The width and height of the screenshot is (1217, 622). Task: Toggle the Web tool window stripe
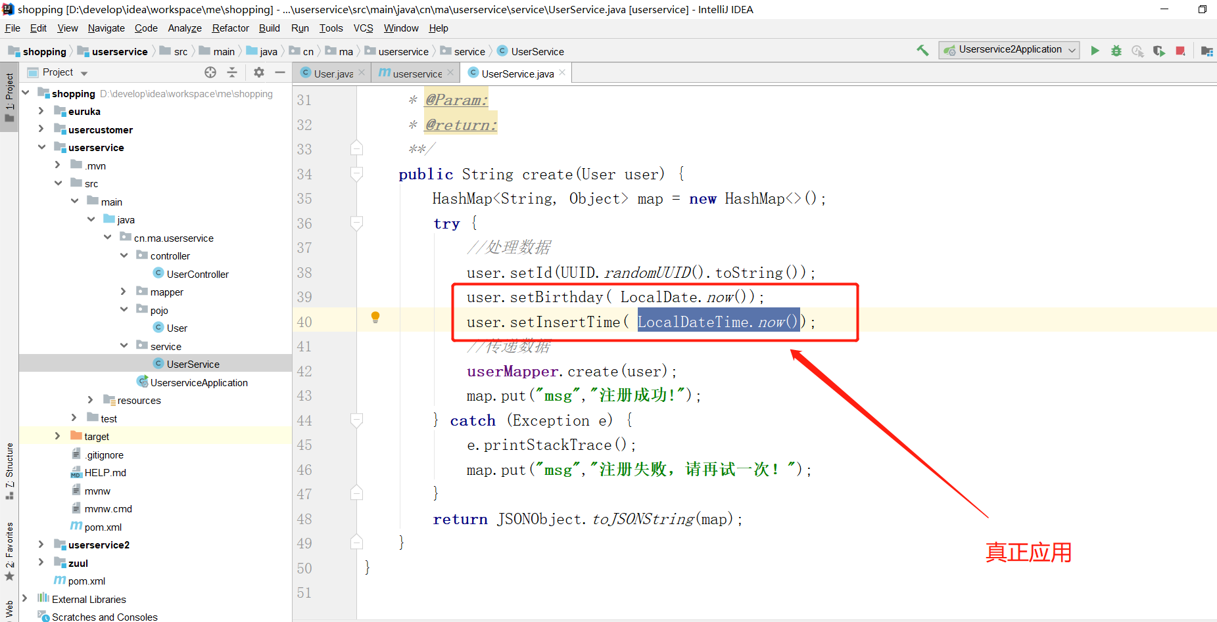(x=9, y=610)
